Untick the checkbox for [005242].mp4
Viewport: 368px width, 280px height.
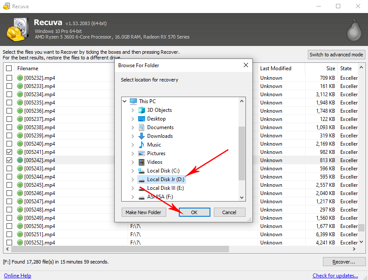9,160
